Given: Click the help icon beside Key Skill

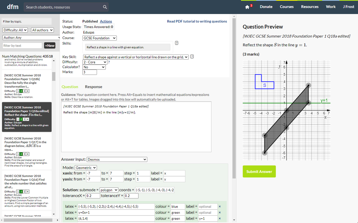Looking at the screenshot, I should [x=192, y=57].
